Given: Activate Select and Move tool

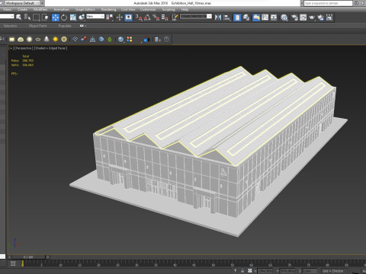Looking at the screenshot, I should pos(55,18).
